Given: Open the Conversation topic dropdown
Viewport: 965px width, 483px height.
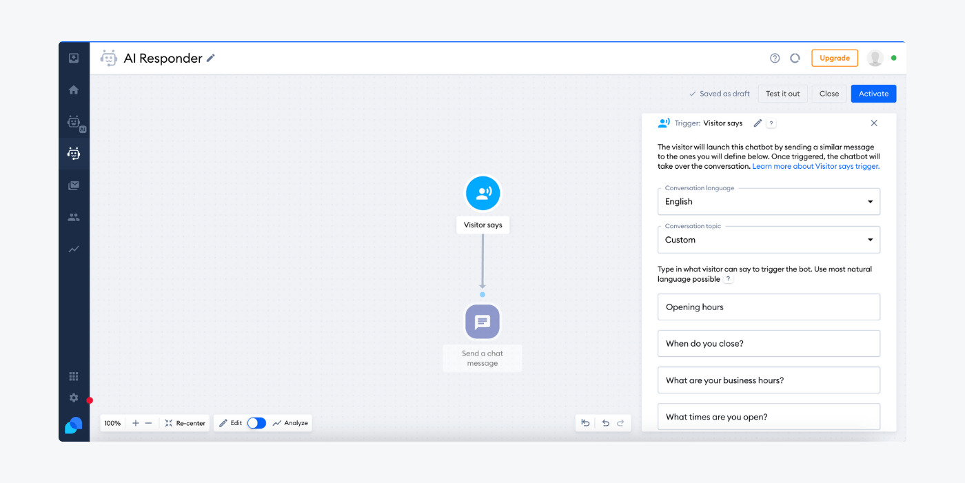Looking at the screenshot, I should [769, 240].
